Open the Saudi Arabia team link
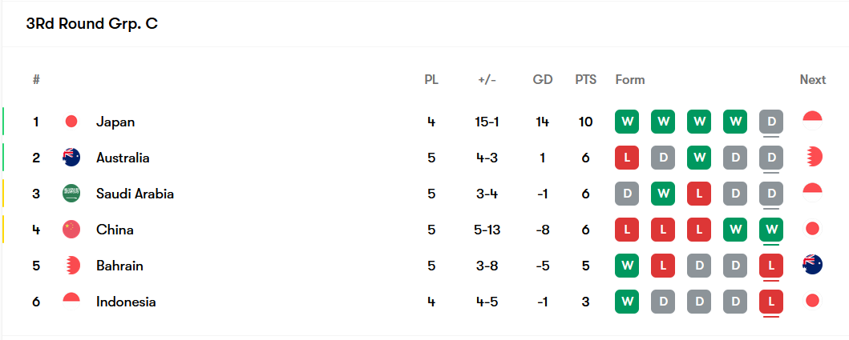Viewport: 849px width, 340px height. 135,194
